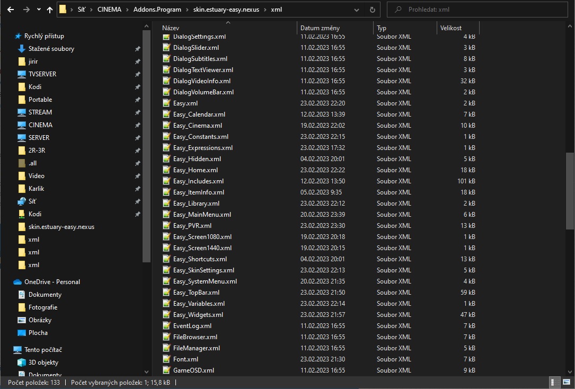
Task: Switch to details view in status bar
Action: [x=553, y=382]
